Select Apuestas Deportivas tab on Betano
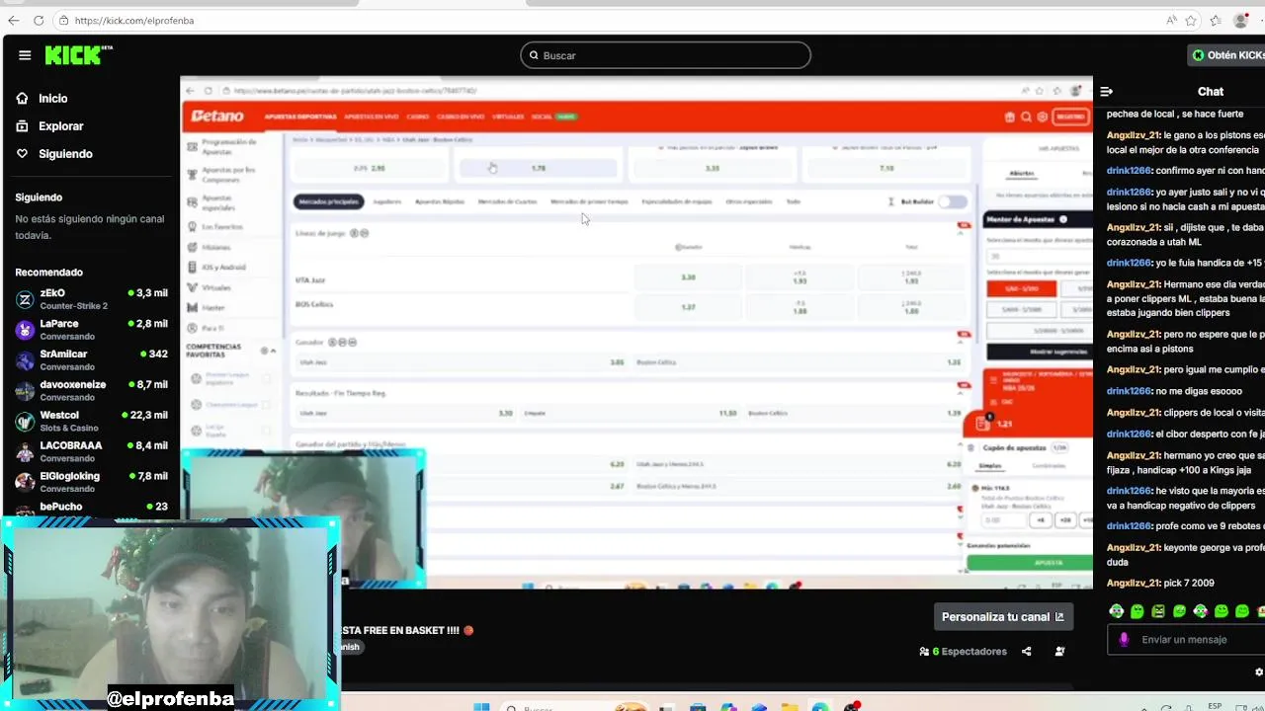1265x711 pixels. (x=300, y=117)
